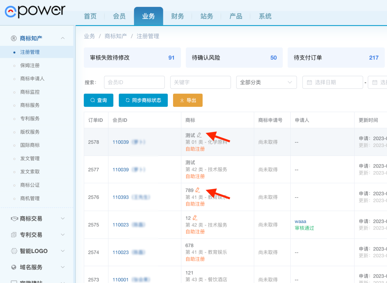Click the 智能LOGO hexagon icon in sidebar
The image size is (387, 283).
14,251
